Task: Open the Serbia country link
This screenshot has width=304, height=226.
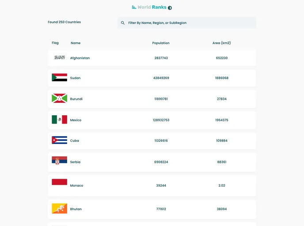Action: (75, 162)
